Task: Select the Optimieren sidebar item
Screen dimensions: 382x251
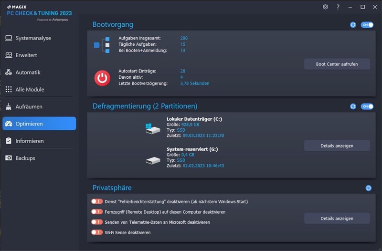Action: coord(39,124)
